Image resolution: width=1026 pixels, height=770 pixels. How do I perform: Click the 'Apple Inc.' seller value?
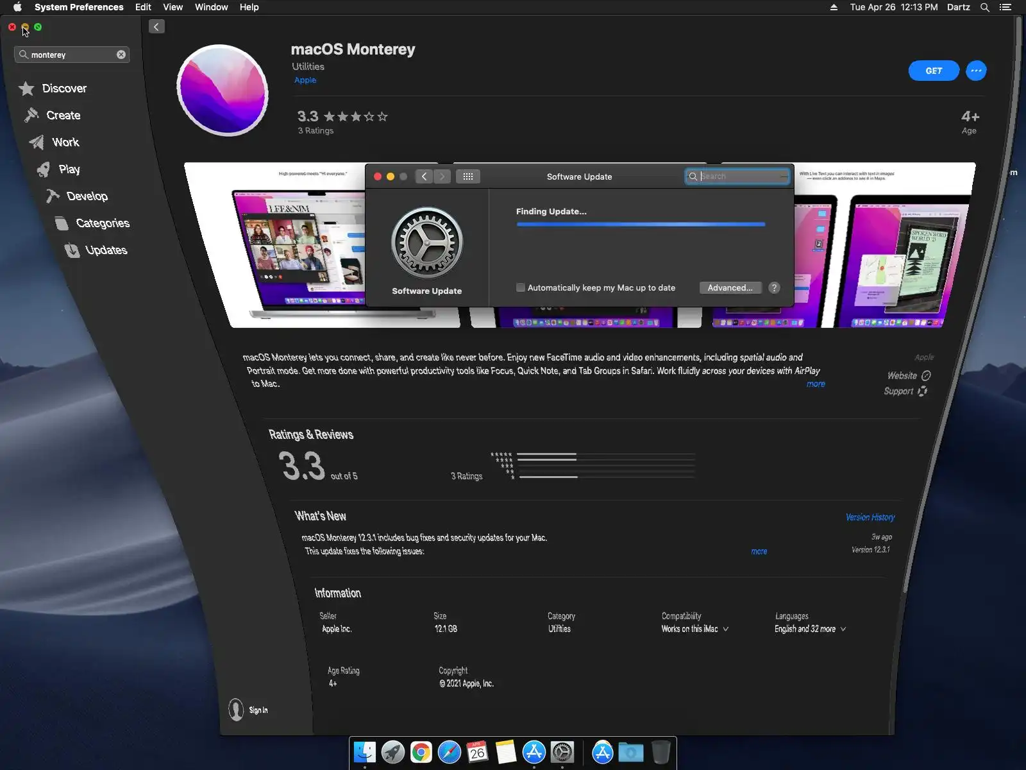pyautogui.click(x=337, y=629)
